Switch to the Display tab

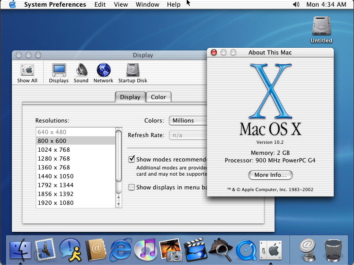130,97
